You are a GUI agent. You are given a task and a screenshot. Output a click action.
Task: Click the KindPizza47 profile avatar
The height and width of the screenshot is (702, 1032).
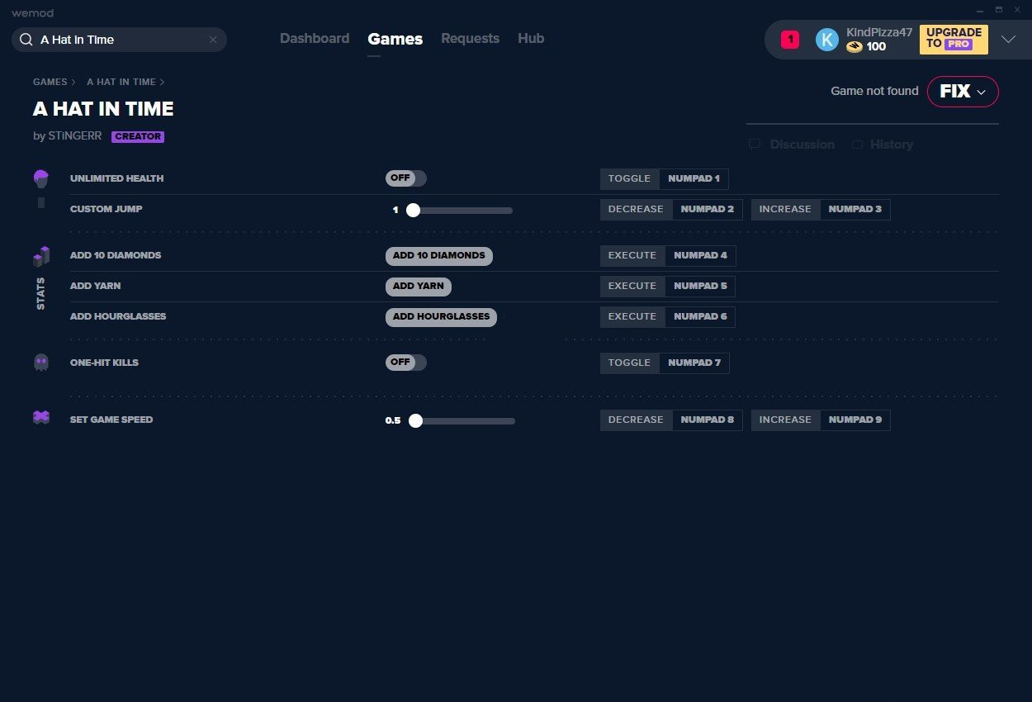pyautogui.click(x=826, y=40)
